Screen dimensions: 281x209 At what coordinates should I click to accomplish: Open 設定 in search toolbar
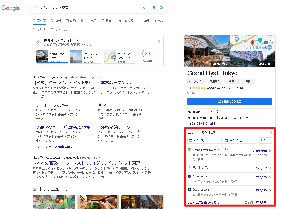[147, 20]
